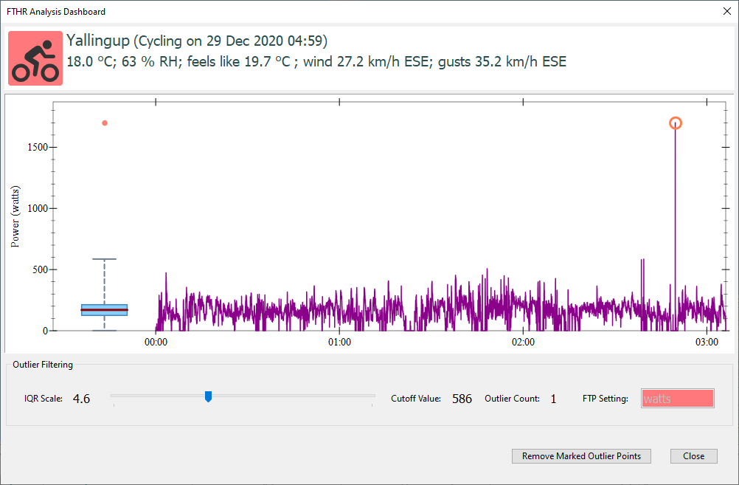This screenshot has width=739, height=485.
Task: Click the IQR Scale slider handle
Action: (x=208, y=396)
